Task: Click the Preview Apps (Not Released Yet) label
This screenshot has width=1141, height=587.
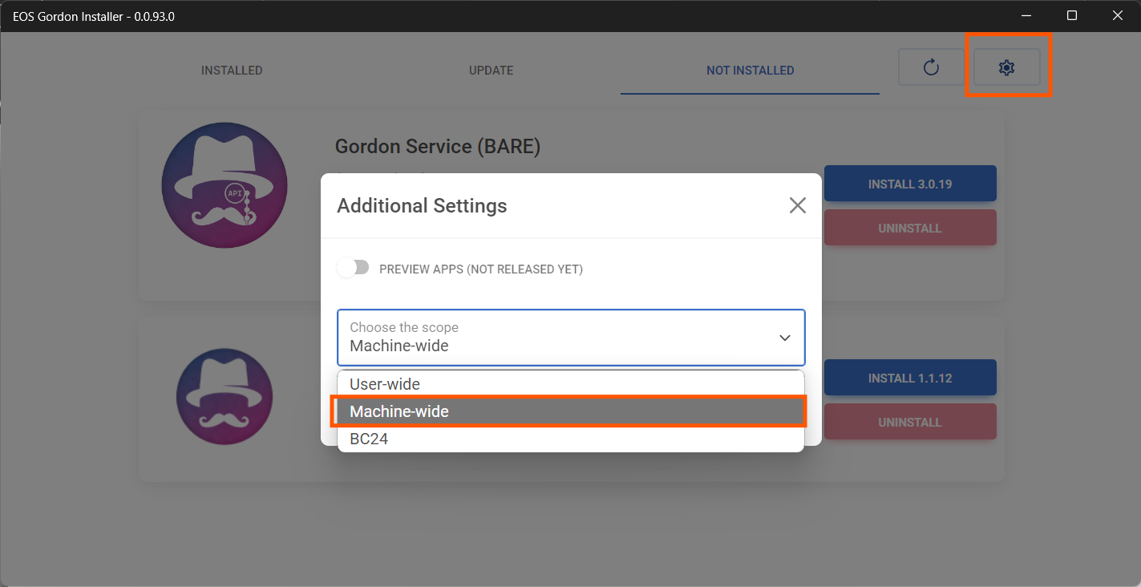Action: tap(481, 269)
